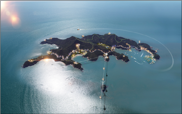The height and width of the screenshot is (114, 182).
Task: Click the speedboat leaving a curved wake
Action: pos(79,30)
